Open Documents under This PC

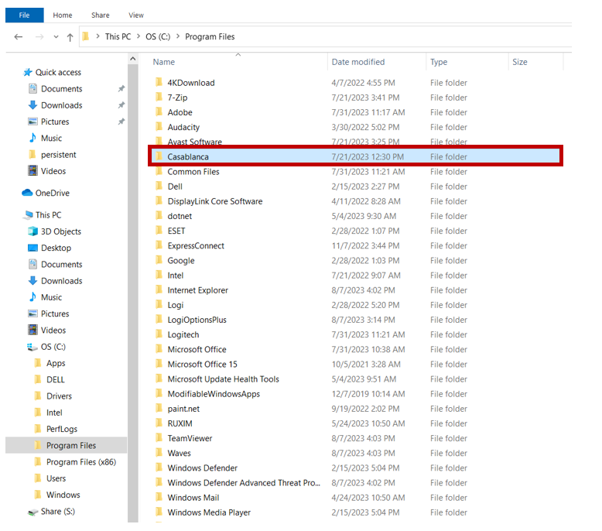tap(61, 264)
